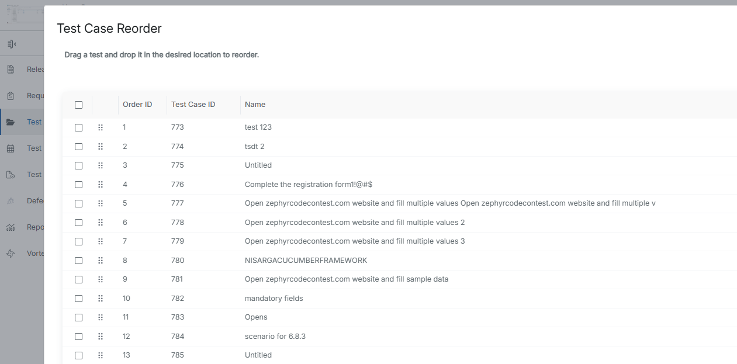Click drag handle for scenario for 6.8.3

[x=101, y=337]
